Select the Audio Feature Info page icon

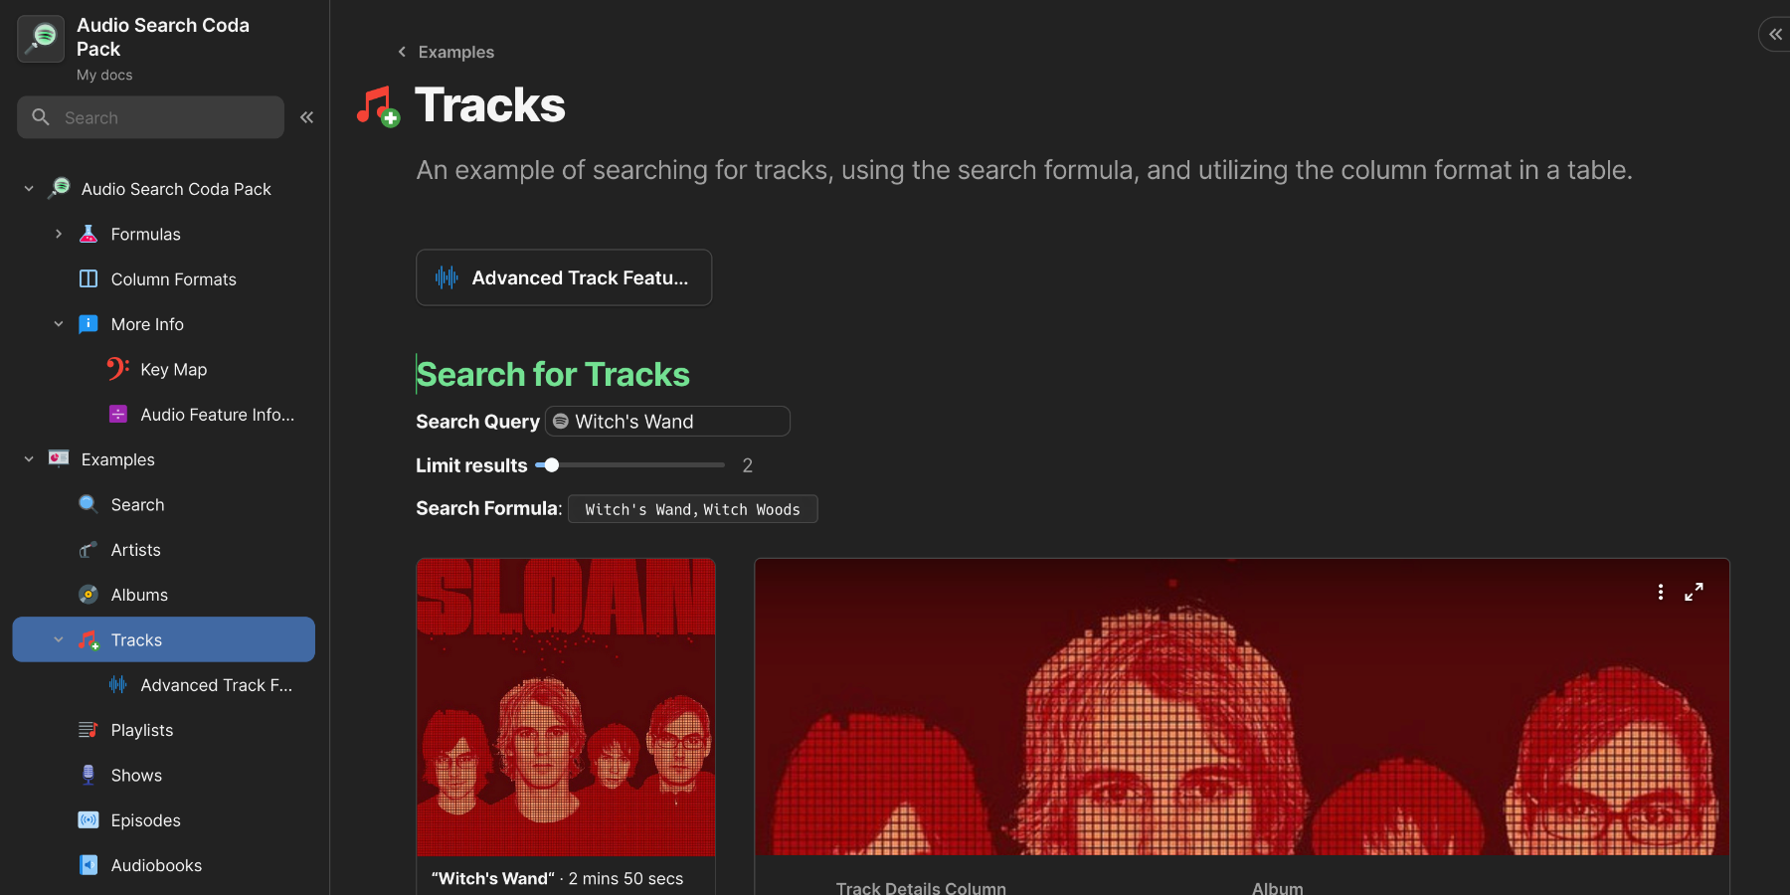(x=117, y=414)
